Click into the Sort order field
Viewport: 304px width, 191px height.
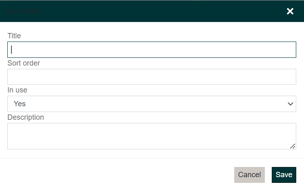[151, 77]
